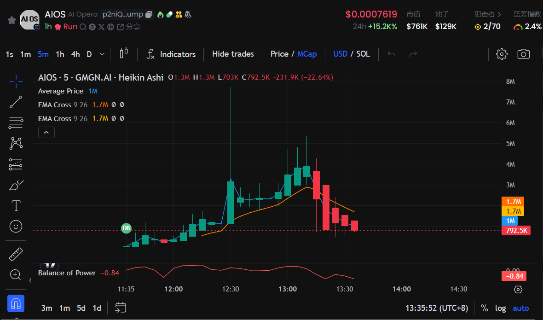
Task: Click the green flame icon
Action: tap(160, 15)
